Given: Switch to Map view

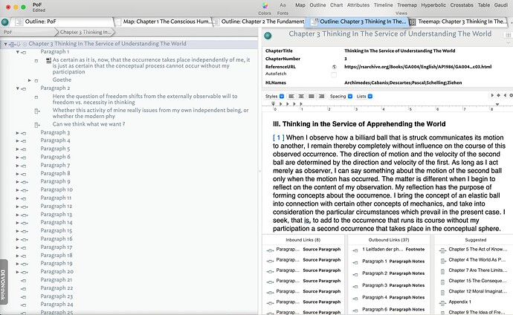Looking at the screenshot, I should (x=300, y=5).
